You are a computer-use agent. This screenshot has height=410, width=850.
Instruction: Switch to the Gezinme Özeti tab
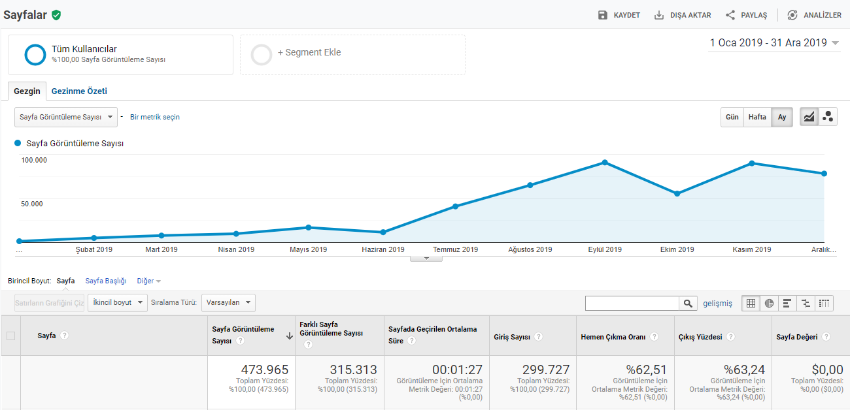click(79, 91)
